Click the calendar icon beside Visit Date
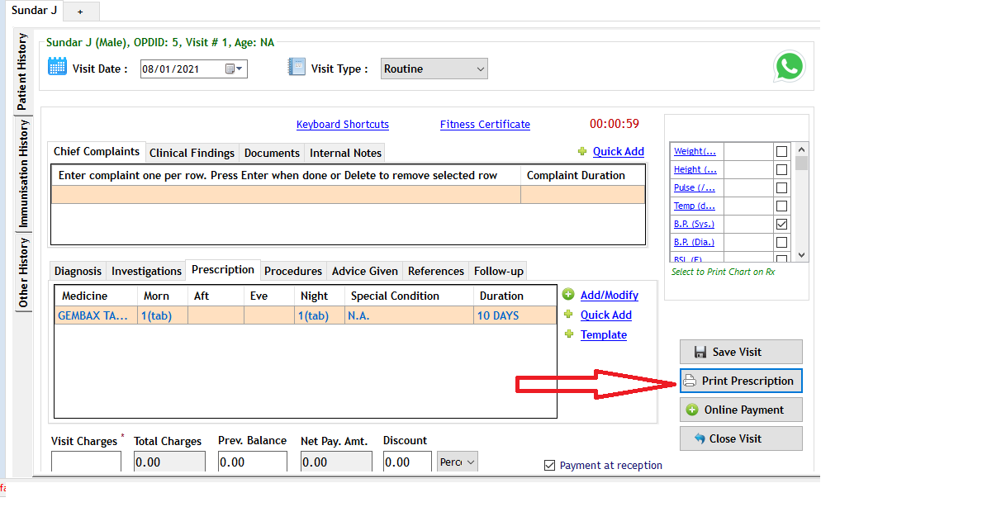Image resolution: width=987 pixels, height=507 pixels. click(55, 69)
